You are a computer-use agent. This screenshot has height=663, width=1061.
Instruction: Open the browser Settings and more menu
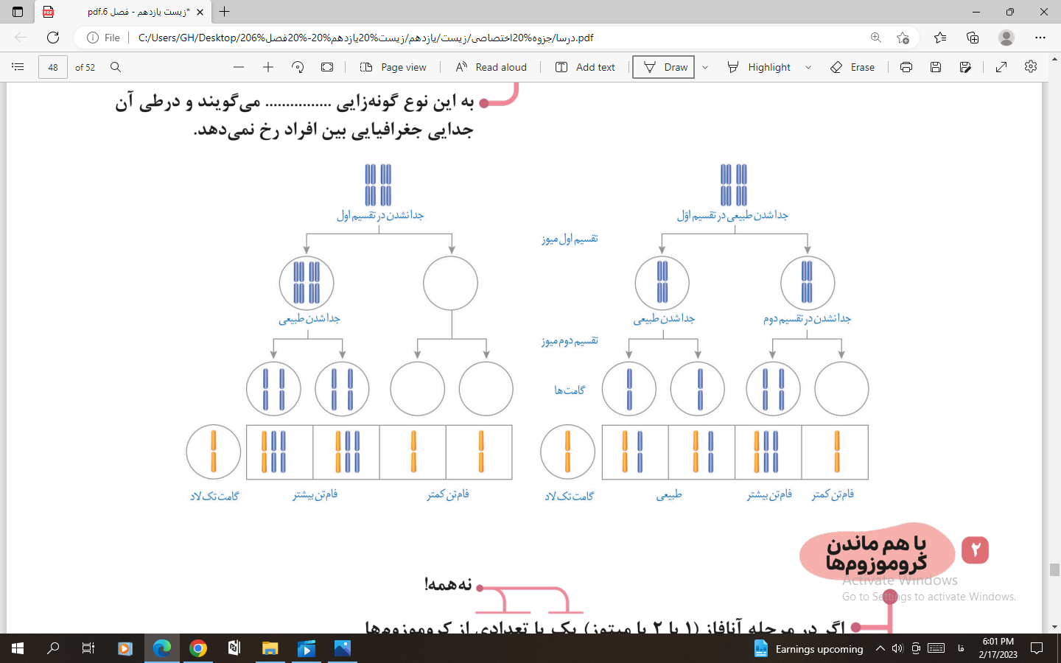1040,38
